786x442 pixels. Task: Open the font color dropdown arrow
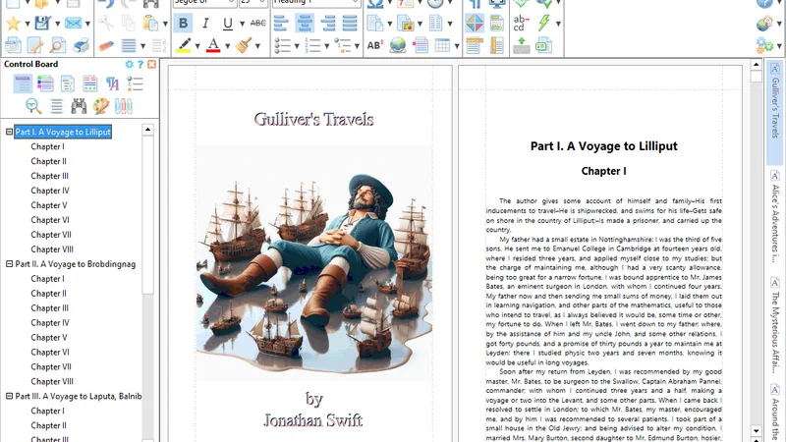point(228,45)
